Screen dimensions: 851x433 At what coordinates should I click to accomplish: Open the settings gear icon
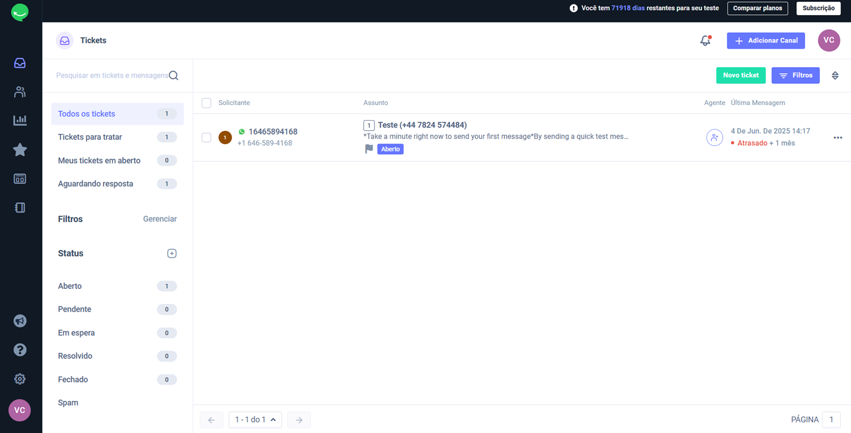point(20,379)
